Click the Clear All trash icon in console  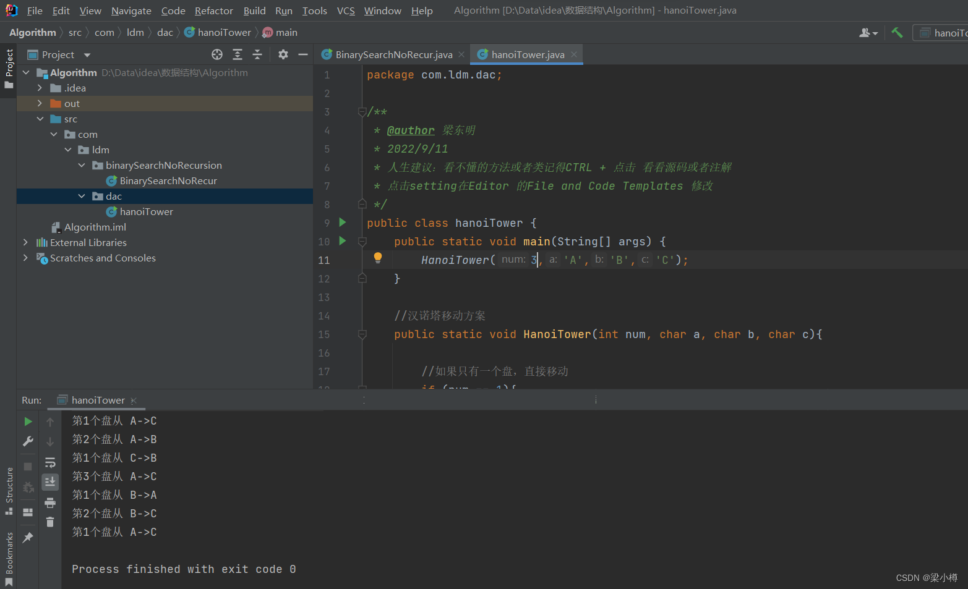[x=50, y=522]
